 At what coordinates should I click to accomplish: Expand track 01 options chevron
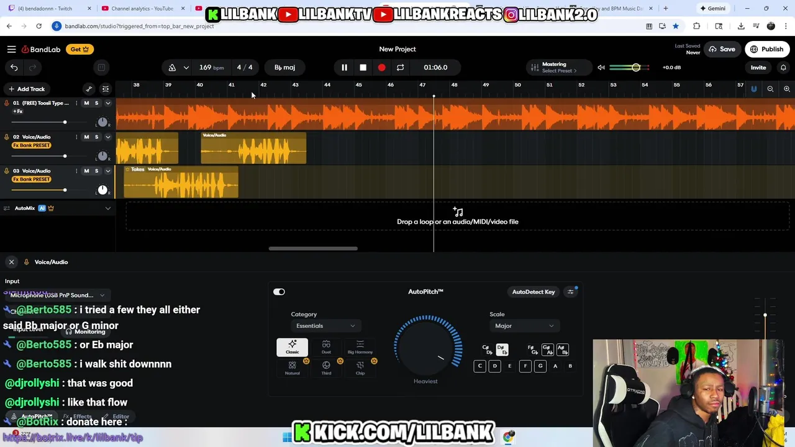(107, 103)
